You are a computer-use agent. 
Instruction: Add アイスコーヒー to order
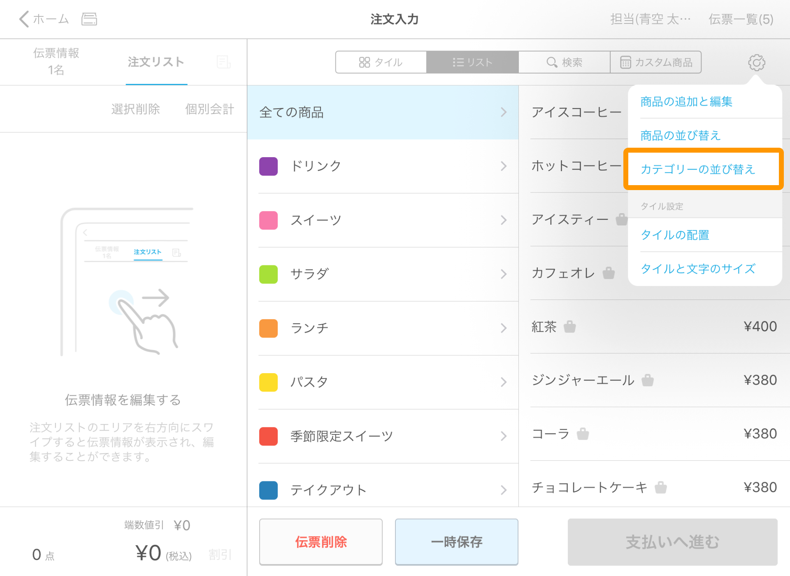coord(576,112)
